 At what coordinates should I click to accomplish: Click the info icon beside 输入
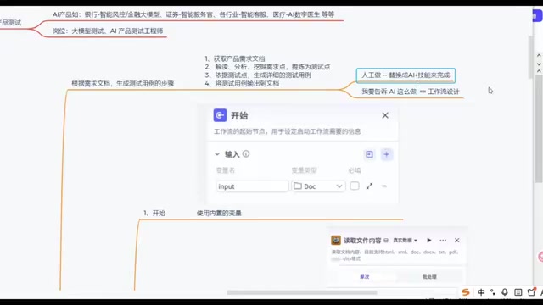coord(246,154)
